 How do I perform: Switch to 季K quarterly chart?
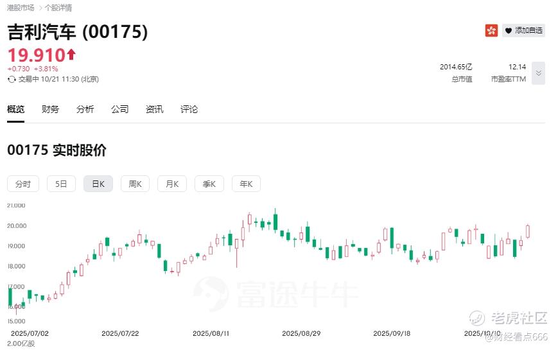[209, 184]
